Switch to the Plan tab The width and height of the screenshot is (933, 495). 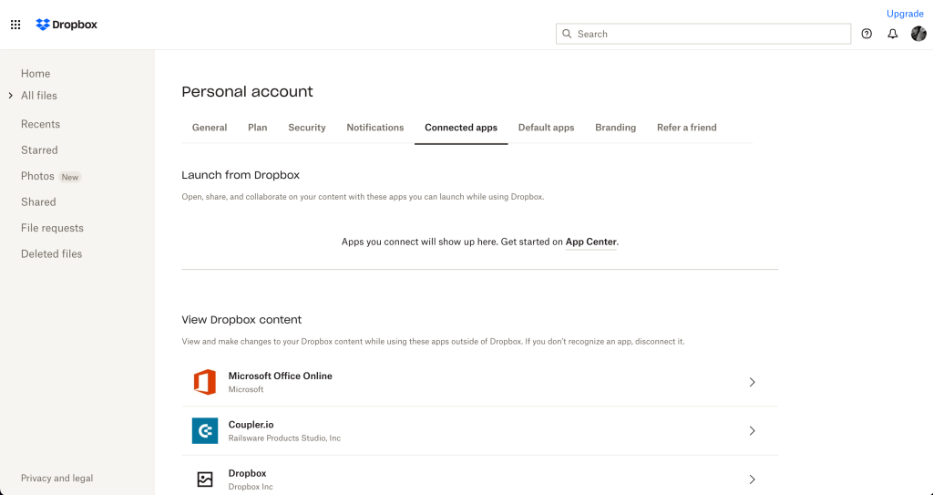[x=258, y=128]
